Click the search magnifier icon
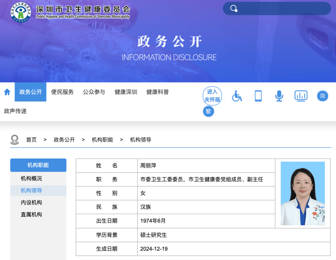 click(233, 8)
